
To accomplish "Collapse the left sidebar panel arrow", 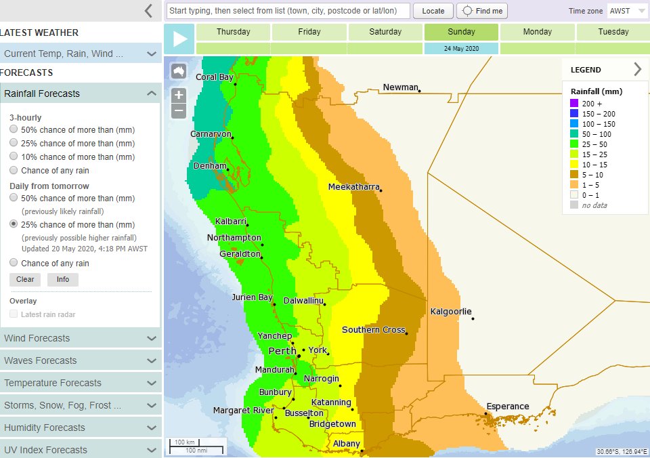I will tap(148, 10).
